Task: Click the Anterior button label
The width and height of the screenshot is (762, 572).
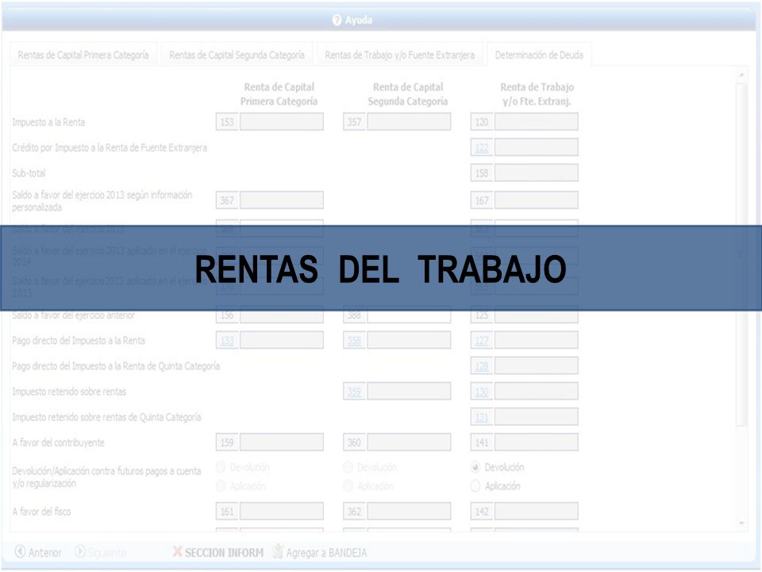Action: click(44, 553)
